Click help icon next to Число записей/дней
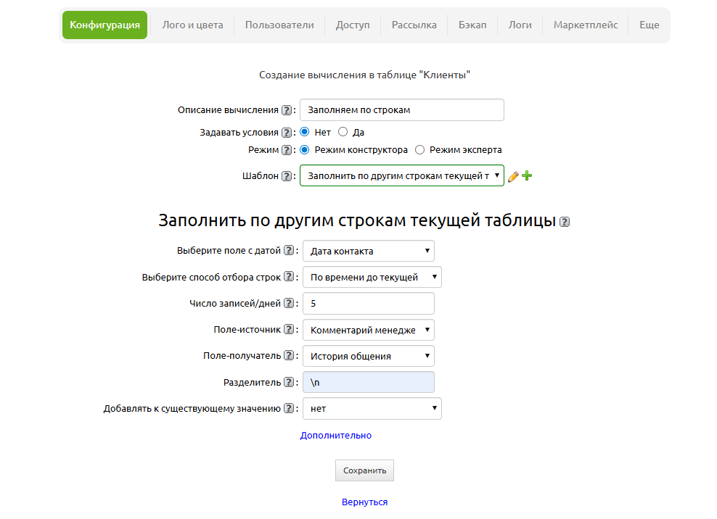717x519 pixels. coord(289,303)
